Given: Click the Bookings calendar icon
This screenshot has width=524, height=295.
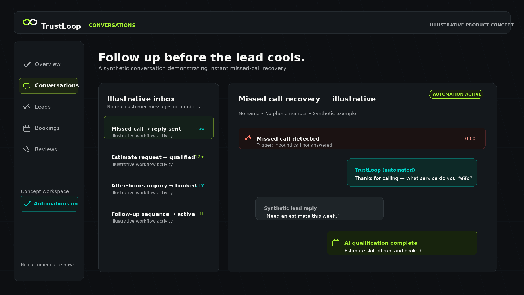Looking at the screenshot, I should 27,128.
